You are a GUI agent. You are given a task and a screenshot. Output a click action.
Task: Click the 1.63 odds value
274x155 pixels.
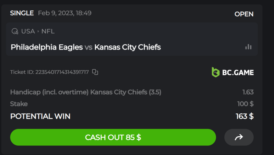(248, 92)
